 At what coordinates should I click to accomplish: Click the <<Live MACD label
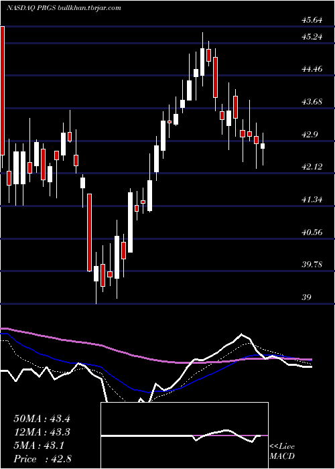click(282, 451)
